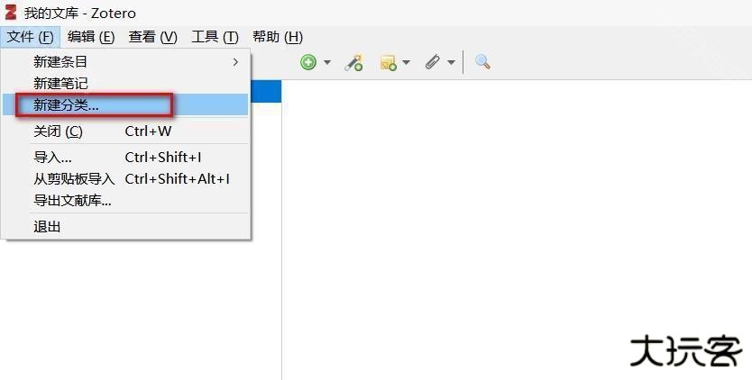Select 导入... from the File menu
Image resolution: width=752 pixels, height=380 pixels.
point(125,158)
